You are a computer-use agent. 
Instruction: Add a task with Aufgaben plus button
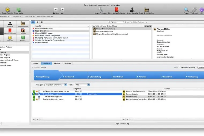pyautogui.click(x=34, y=119)
